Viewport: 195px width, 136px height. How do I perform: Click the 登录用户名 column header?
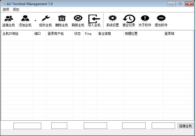pos(60,34)
